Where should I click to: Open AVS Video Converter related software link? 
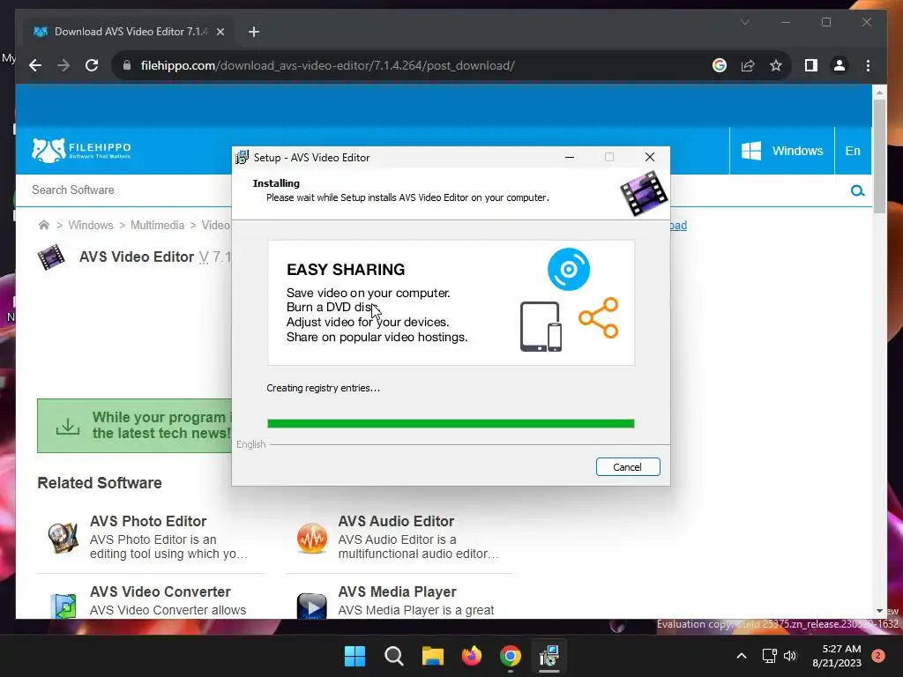(x=160, y=591)
